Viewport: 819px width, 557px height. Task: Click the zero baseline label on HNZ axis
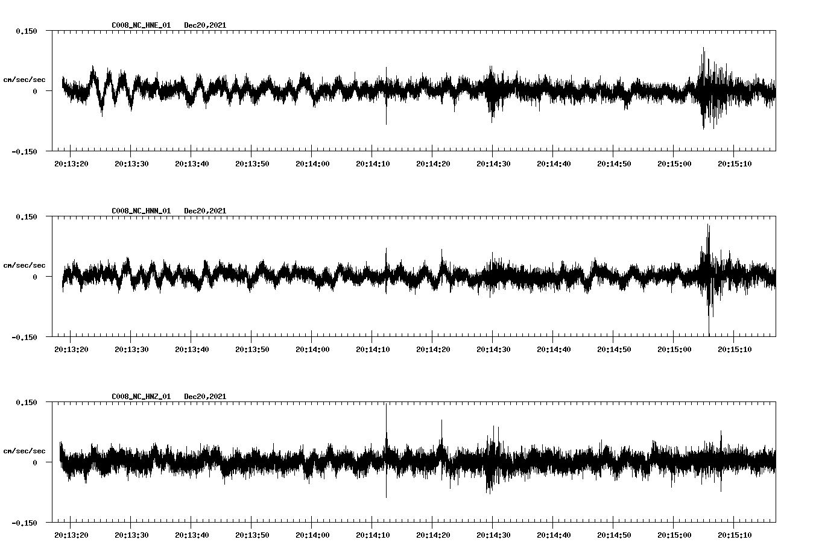point(35,463)
